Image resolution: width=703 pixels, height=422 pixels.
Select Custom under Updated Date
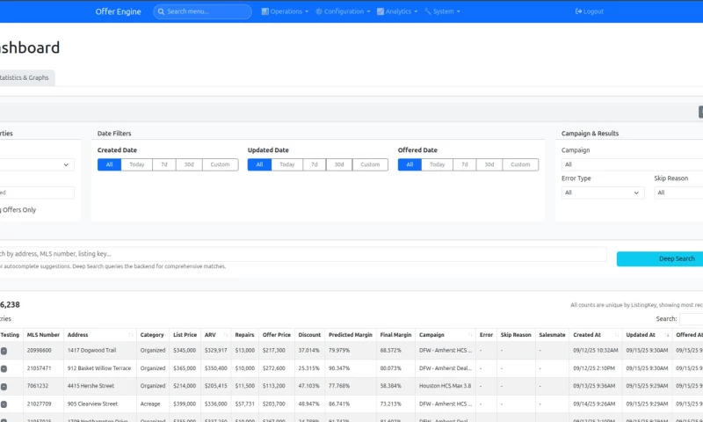[x=370, y=164]
